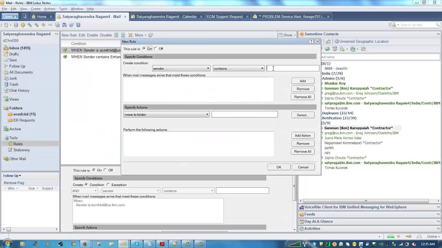Click the Add Action button
The width and height of the screenshot is (442, 248).
(x=303, y=135)
